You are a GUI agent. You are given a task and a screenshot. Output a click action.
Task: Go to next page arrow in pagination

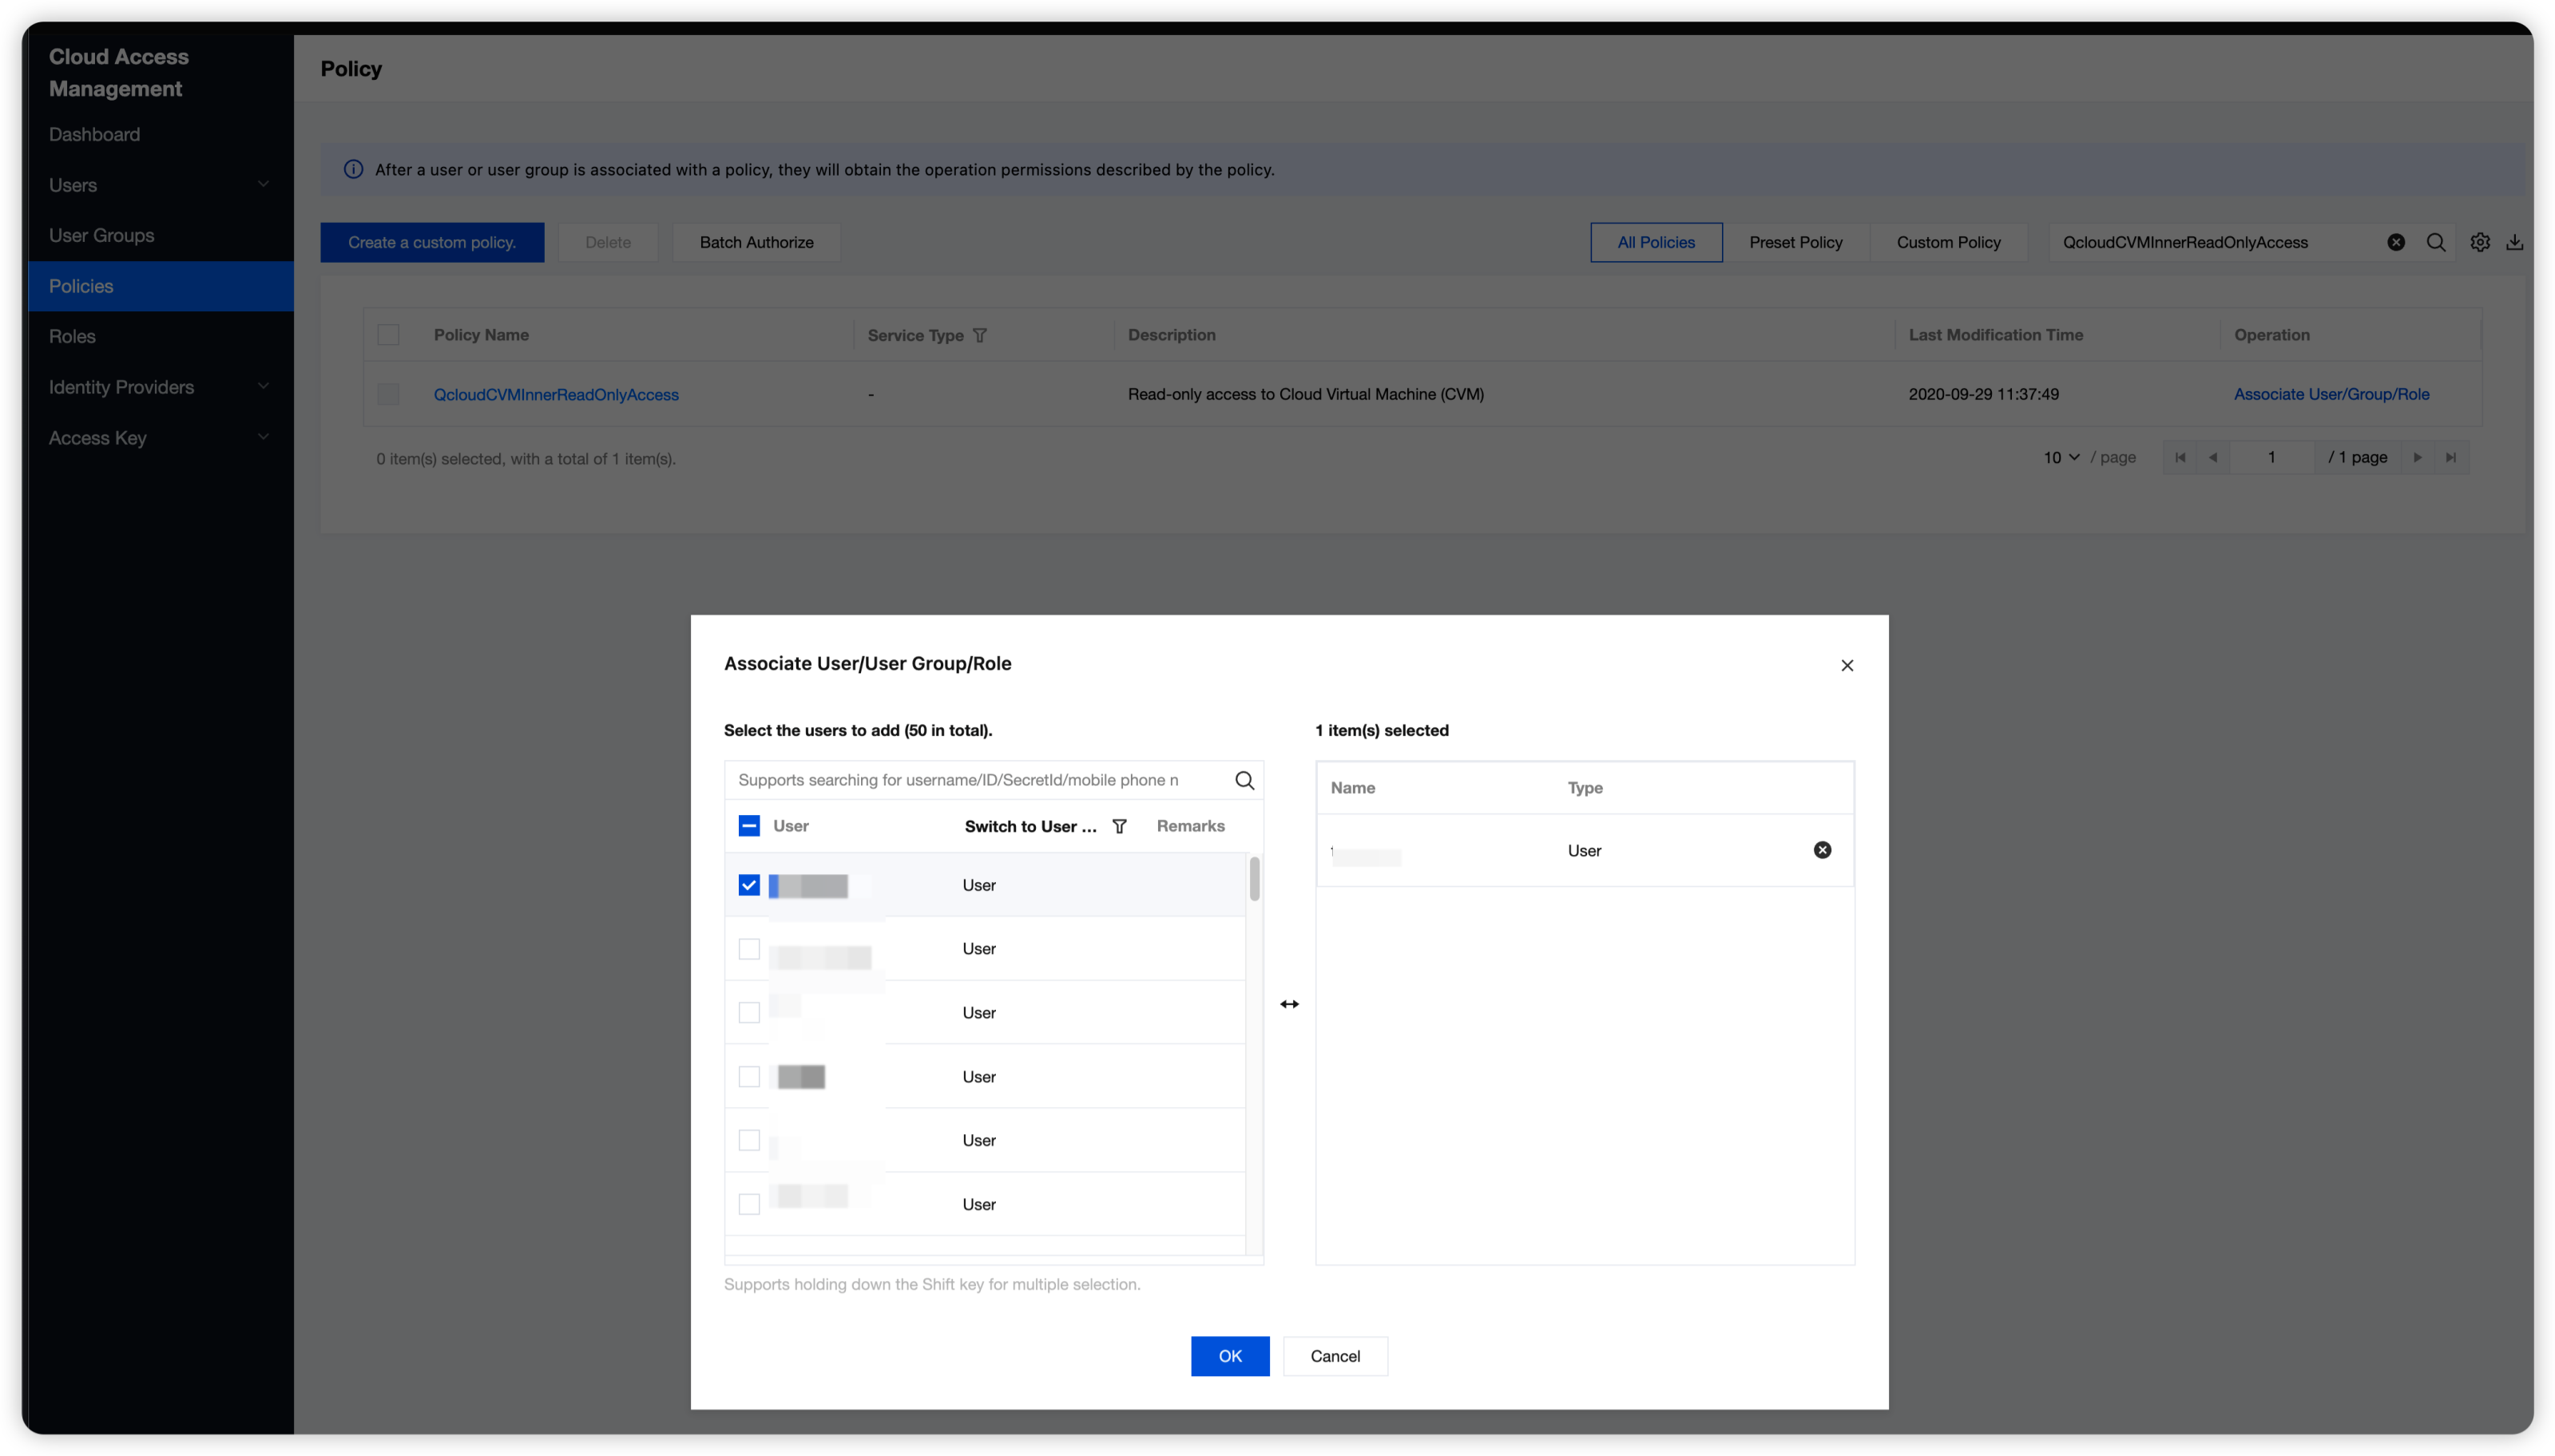pyautogui.click(x=2418, y=457)
